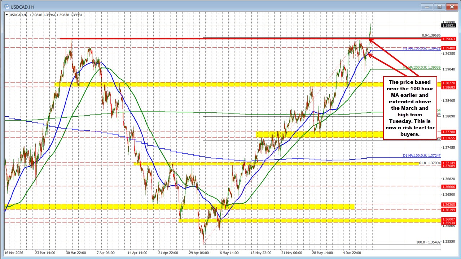Close the USDCAD,H1 chart window
This screenshot has height=259, width=461.
pos(452,6)
